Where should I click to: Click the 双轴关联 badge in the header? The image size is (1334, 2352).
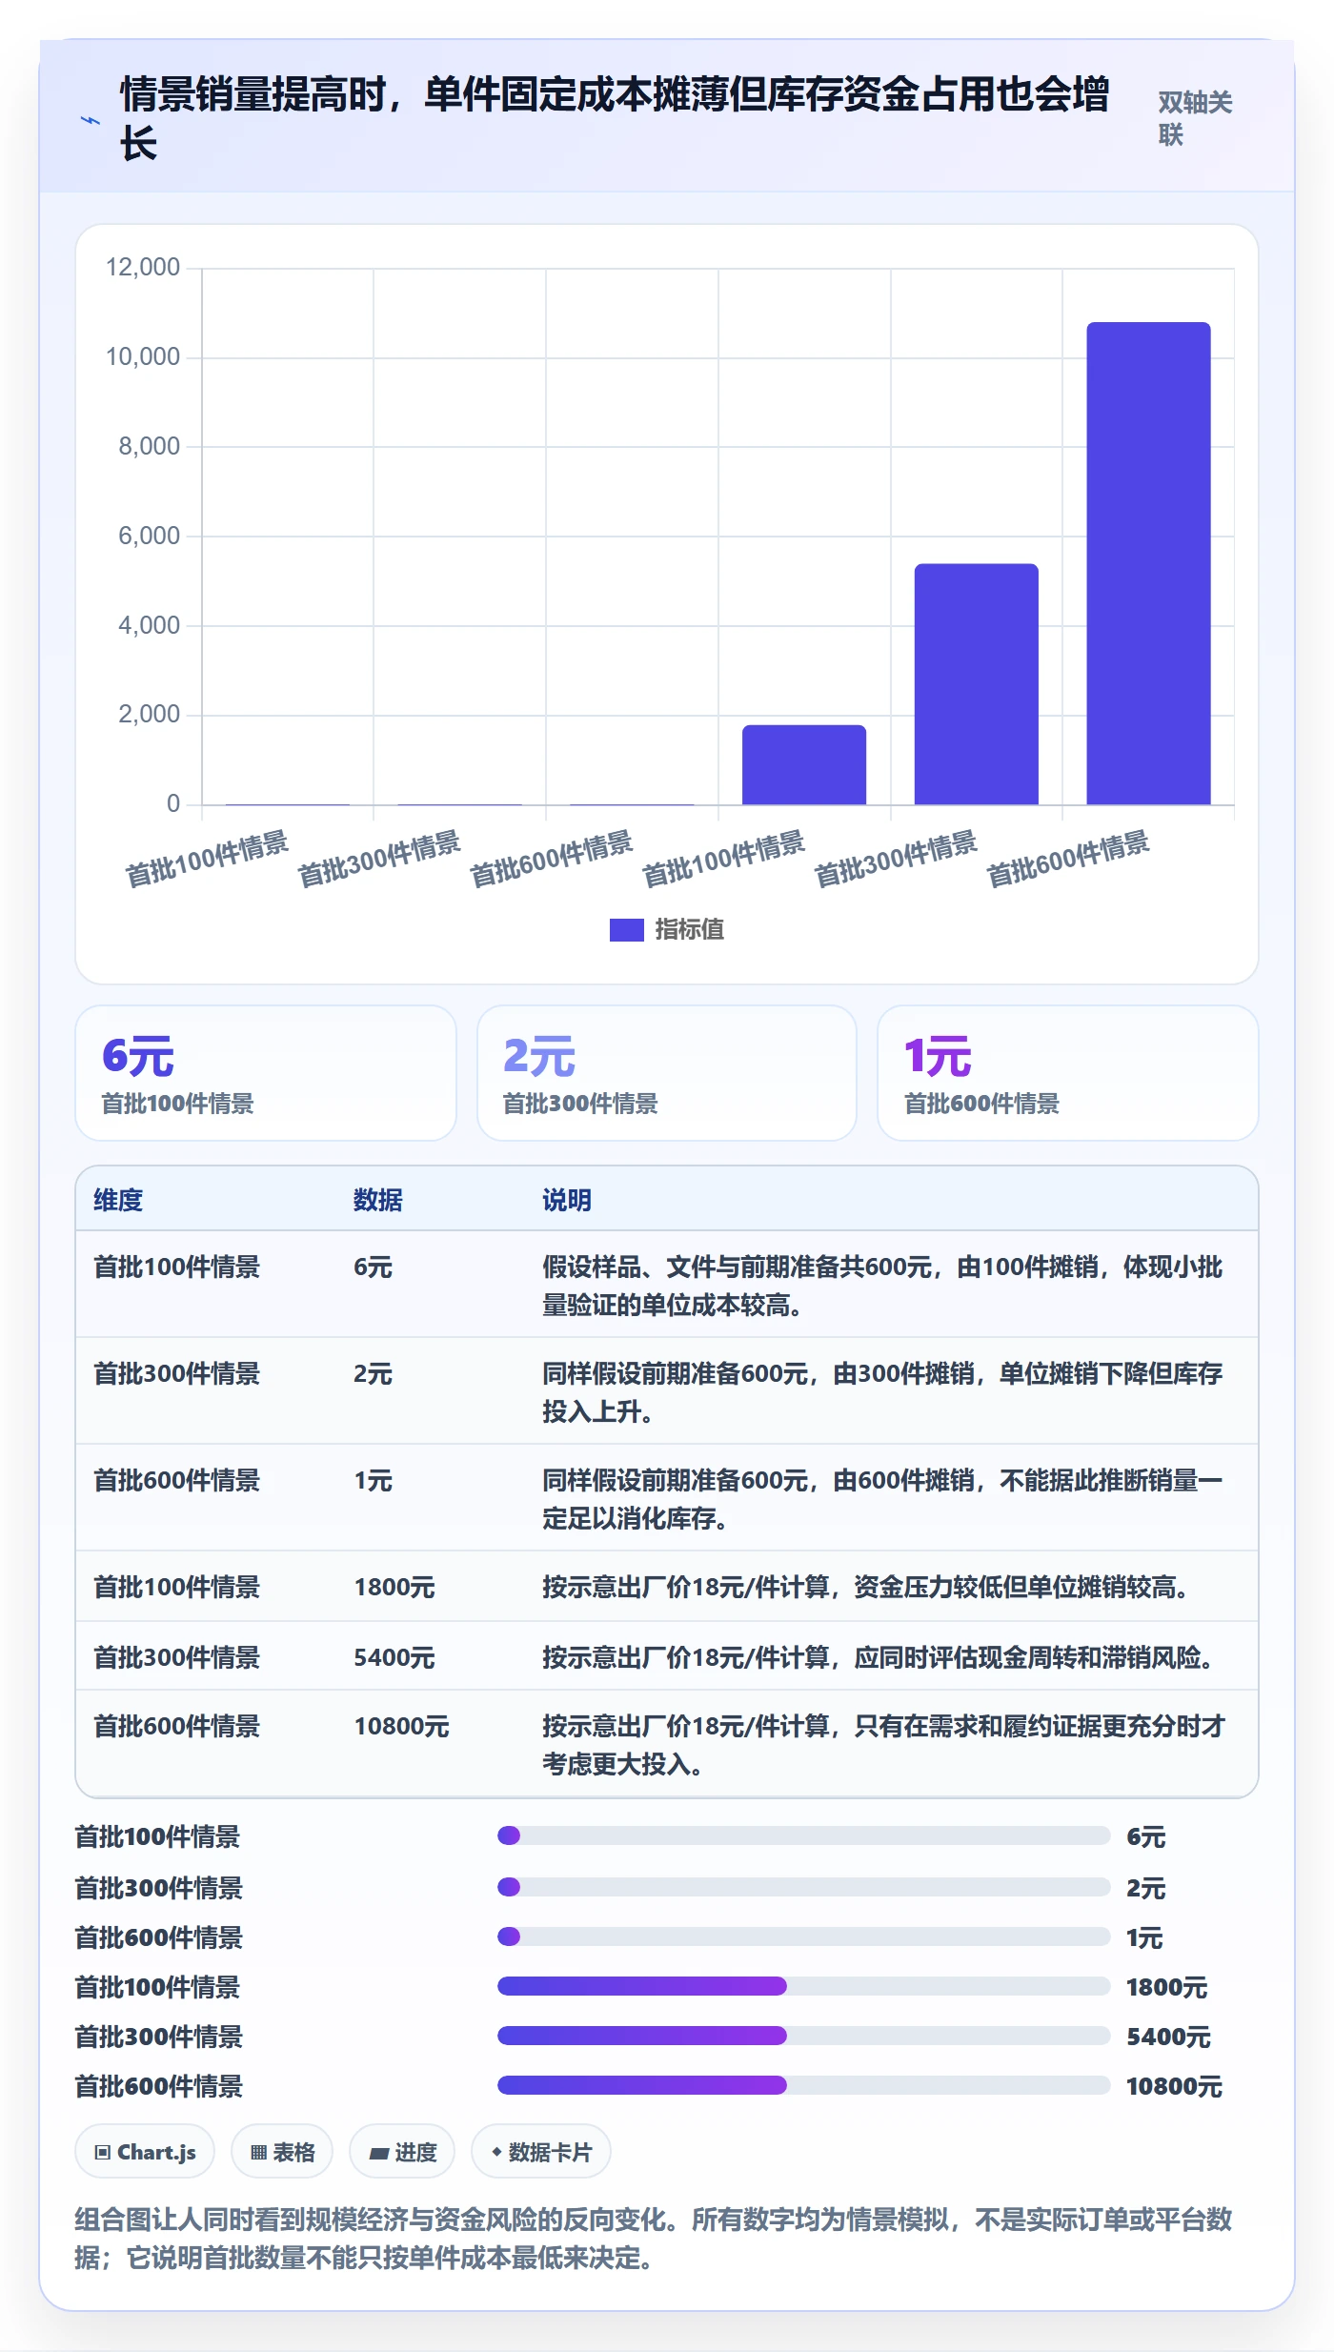[x=1197, y=118]
